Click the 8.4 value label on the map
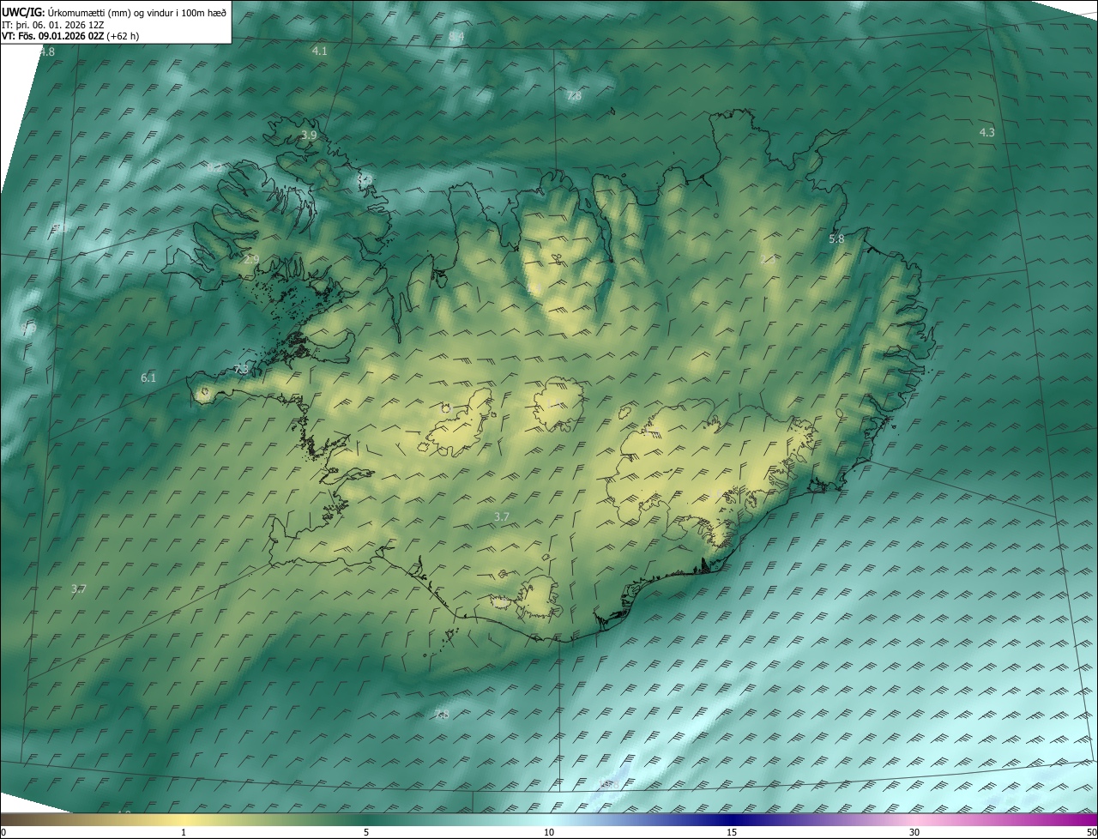Screen dimensions: 1098x839 click(x=456, y=36)
